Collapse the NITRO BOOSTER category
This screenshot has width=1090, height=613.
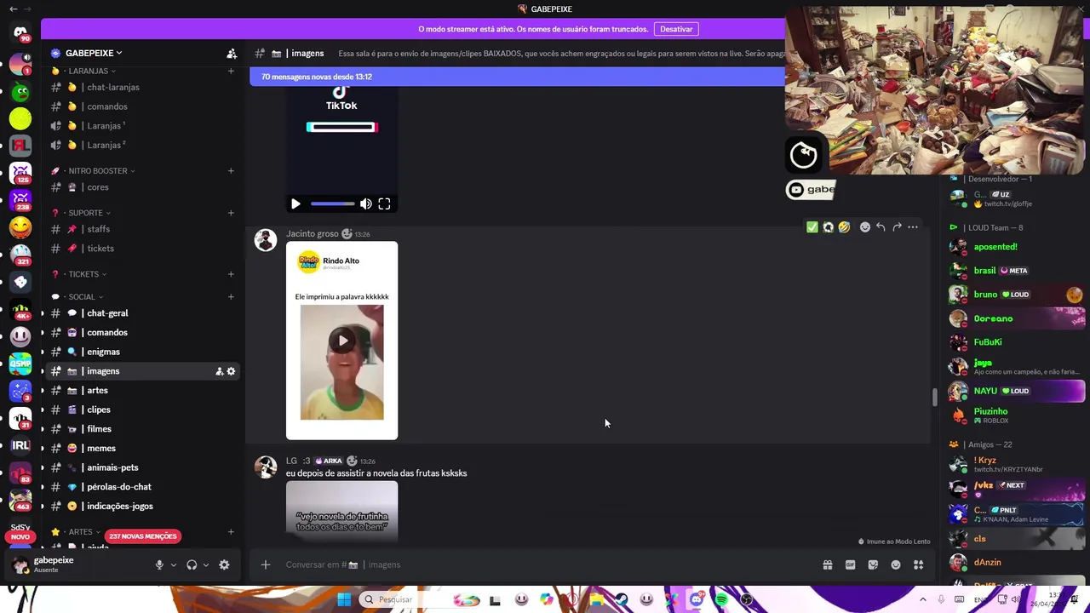tap(94, 171)
